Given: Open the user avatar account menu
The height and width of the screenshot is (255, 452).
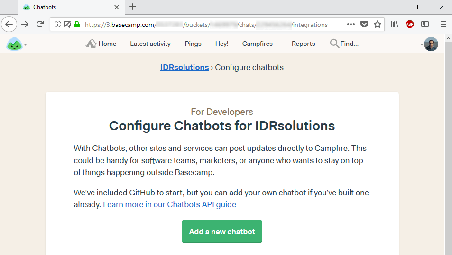Looking at the screenshot, I should [429, 44].
